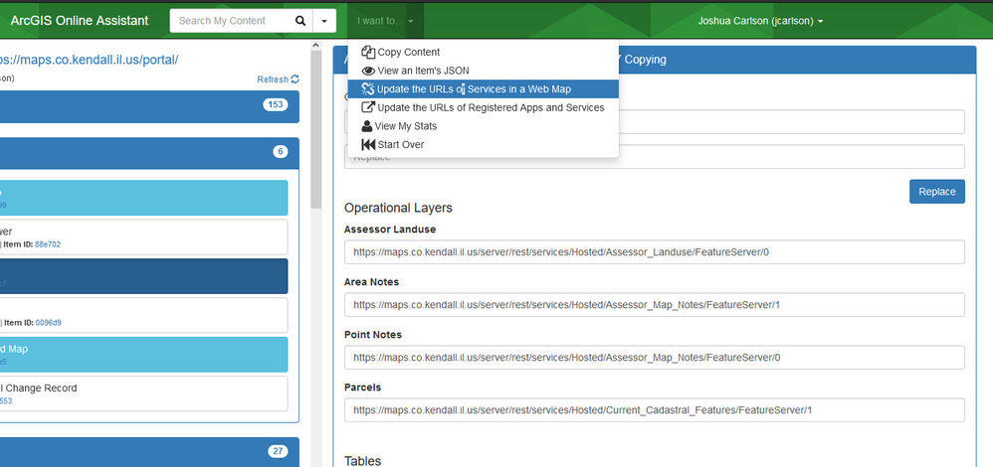Screen dimensions: 993x467
Task: Click the Item ID 0096d9 link
Action: coord(48,323)
